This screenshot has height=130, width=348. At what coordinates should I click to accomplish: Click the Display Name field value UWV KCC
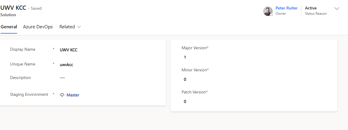pos(69,50)
